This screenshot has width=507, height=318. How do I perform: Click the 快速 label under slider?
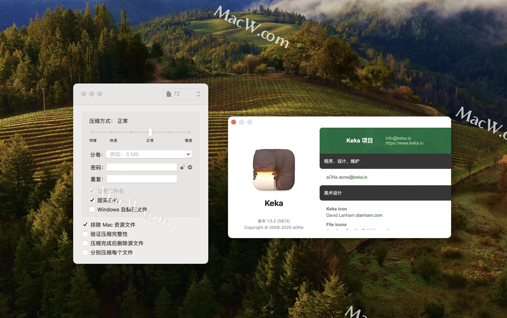click(x=114, y=141)
